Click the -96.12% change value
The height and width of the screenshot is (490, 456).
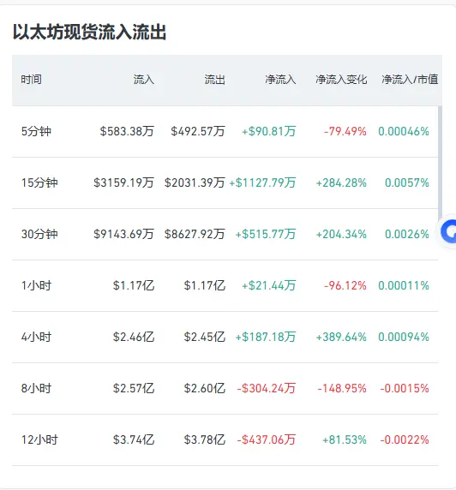click(x=345, y=285)
